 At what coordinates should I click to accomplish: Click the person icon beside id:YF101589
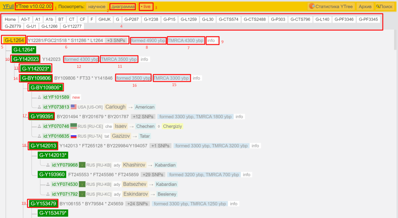tap(39, 97)
